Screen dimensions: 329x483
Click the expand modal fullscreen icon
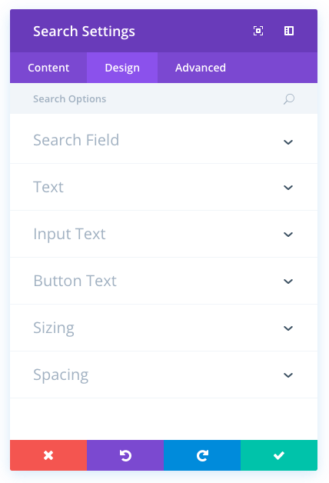coord(258,31)
